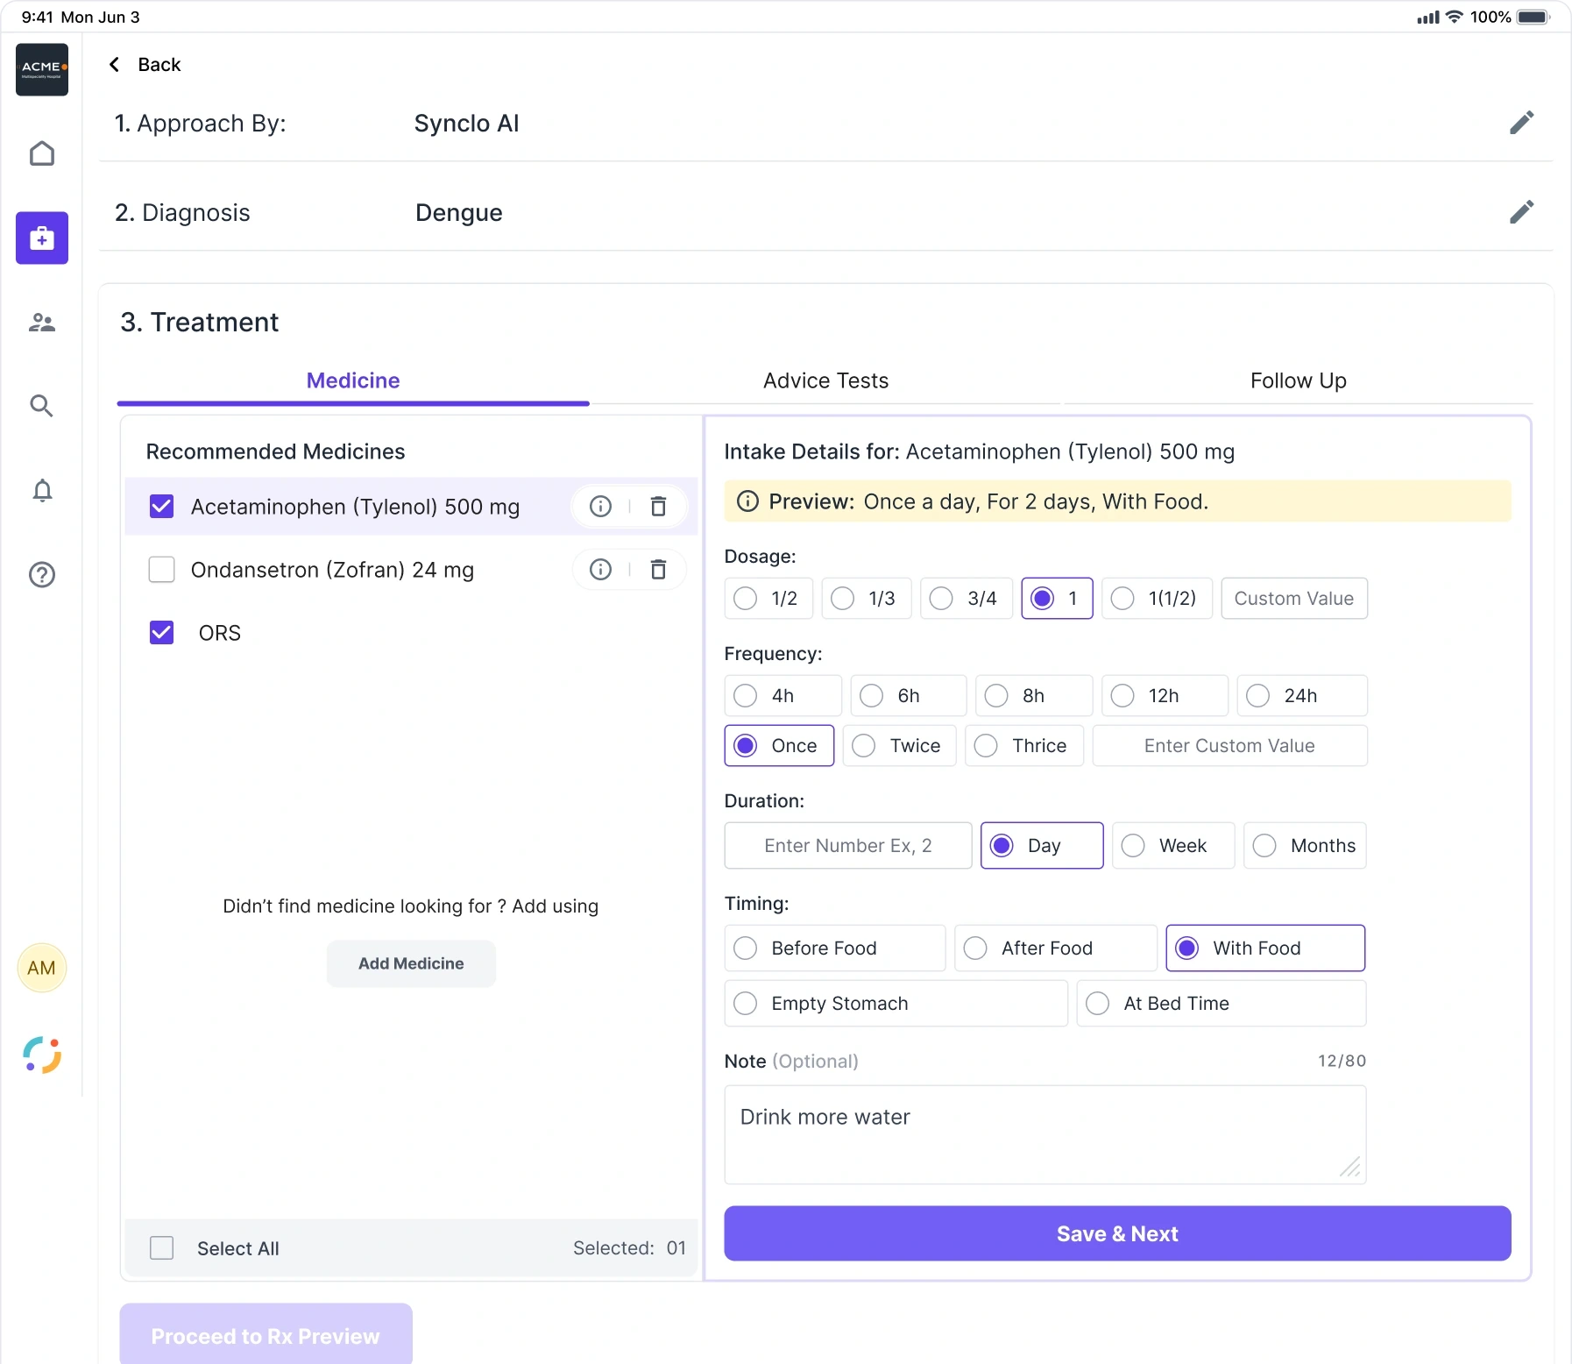The height and width of the screenshot is (1364, 1572).
Task: Click the ACME hospital logo
Action: (x=42, y=69)
